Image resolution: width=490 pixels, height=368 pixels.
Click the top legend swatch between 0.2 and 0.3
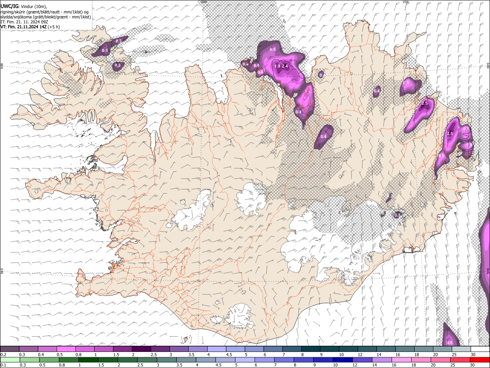[x=10, y=349]
